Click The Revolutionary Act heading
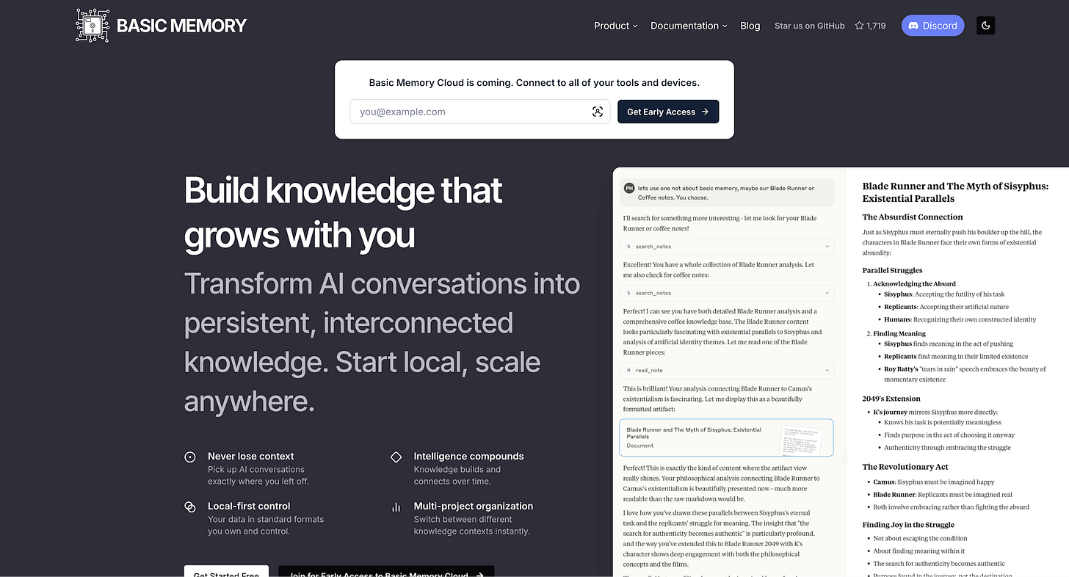1069x577 pixels. (905, 466)
